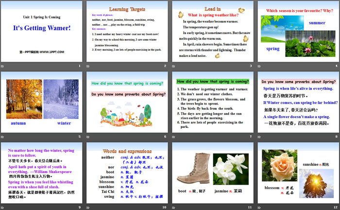This screenshot has width=340, height=210.
Task: Select slide 4 about favourite season
Action: coord(298,31)
